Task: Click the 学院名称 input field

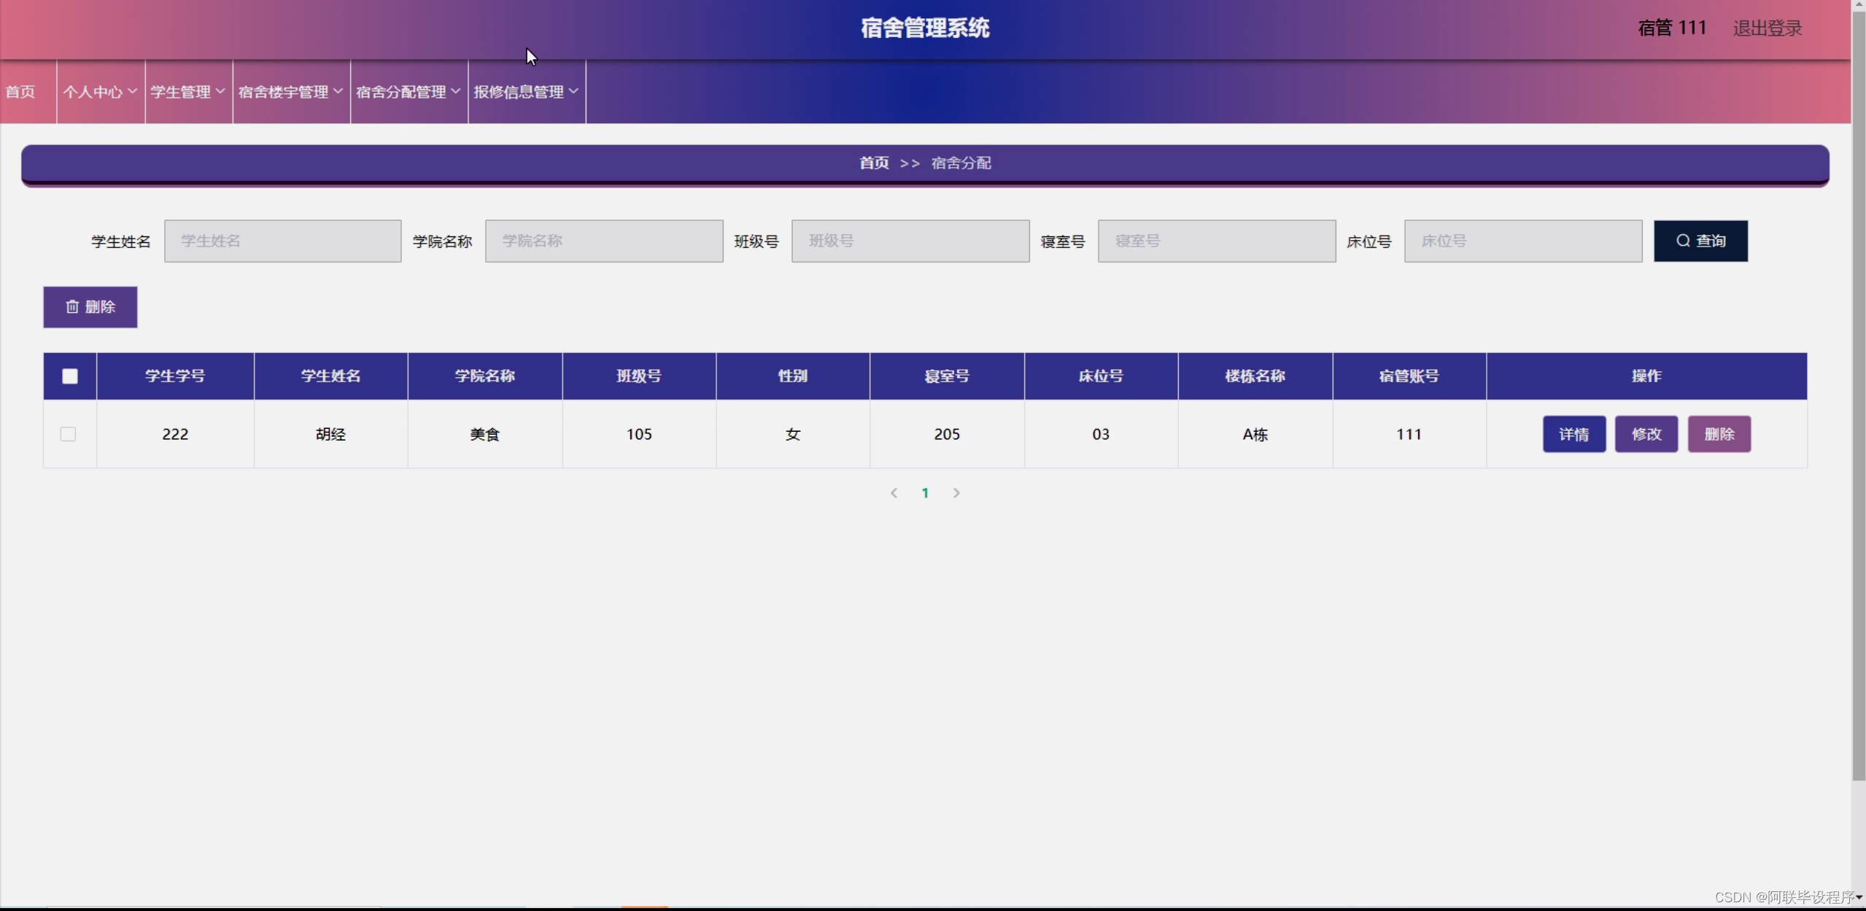Action: [x=604, y=241]
